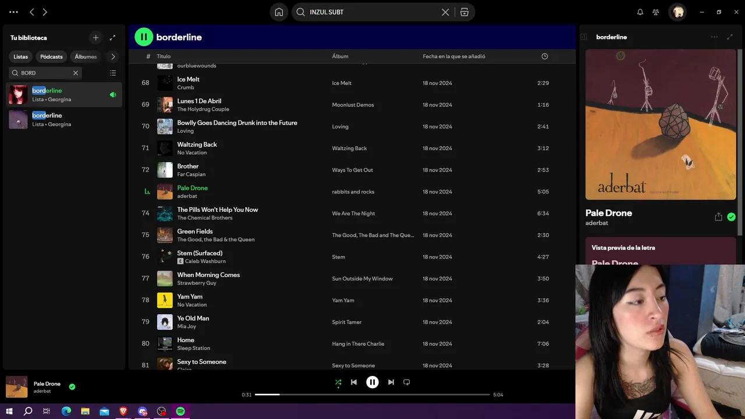Go back with the left arrow
745x419 pixels.
point(32,12)
